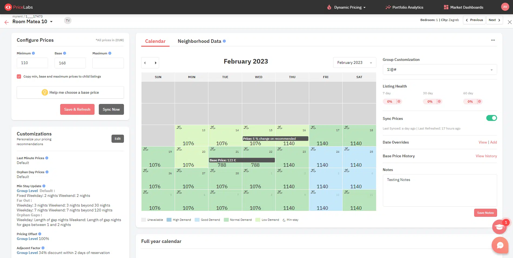The height and width of the screenshot is (258, 513).
Task: Disable the Sync Prices toggle
Action: 492,118
